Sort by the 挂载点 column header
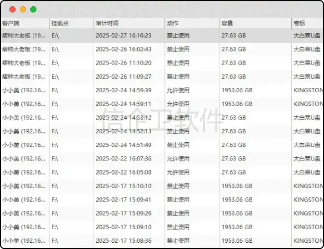The image size is (324, 249). pyautogui.click(x=71, y=23)
